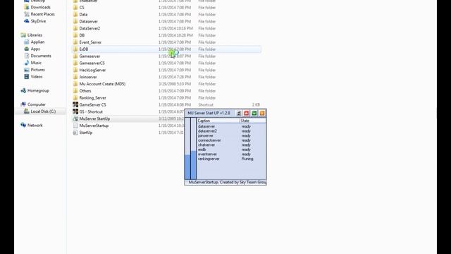Click the State column header
This screenshot has height=254, width=451.
pos(253,121)
